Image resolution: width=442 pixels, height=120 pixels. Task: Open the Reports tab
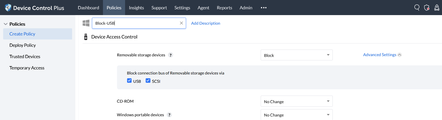[224, 8]
